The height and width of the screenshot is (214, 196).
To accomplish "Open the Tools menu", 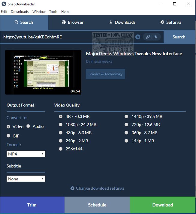I will pos(53,12).
